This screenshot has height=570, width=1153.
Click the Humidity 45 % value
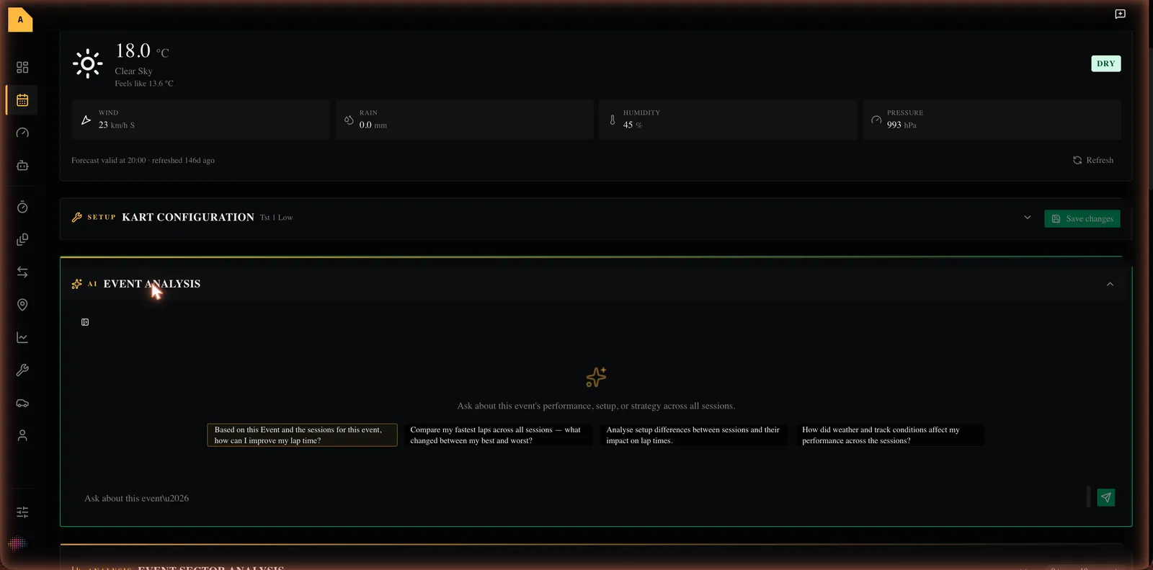633,125
